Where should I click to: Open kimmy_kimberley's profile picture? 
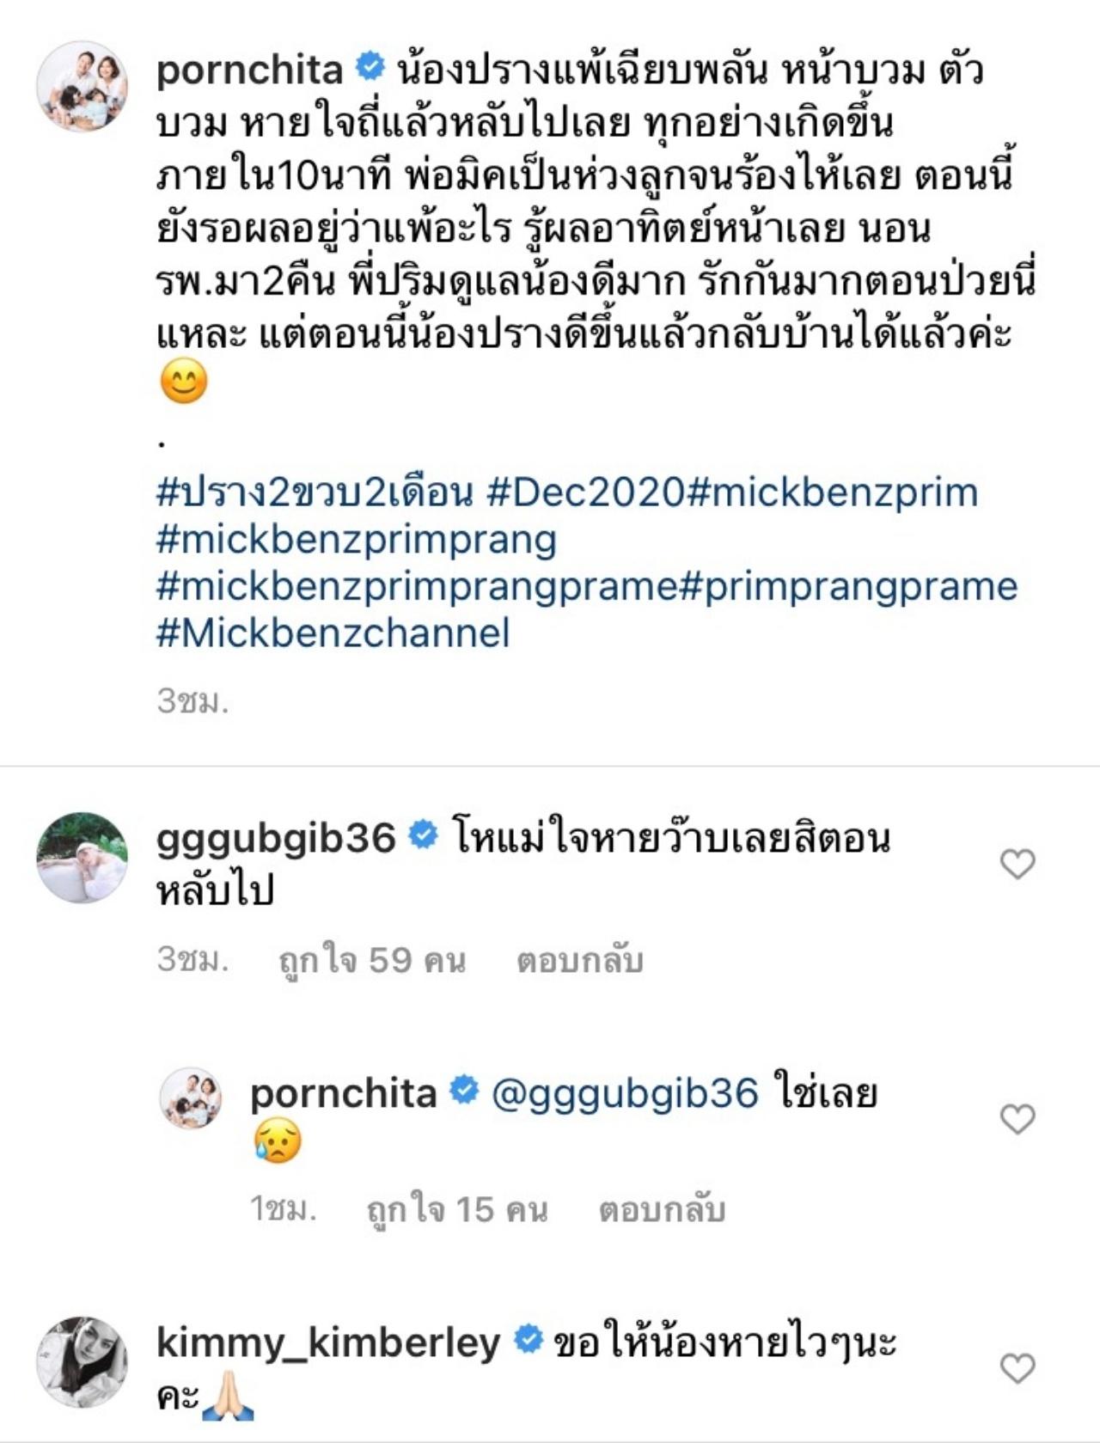82,1361
